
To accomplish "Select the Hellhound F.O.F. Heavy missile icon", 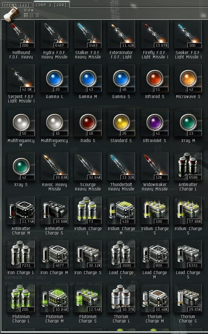I will (21, 34).
